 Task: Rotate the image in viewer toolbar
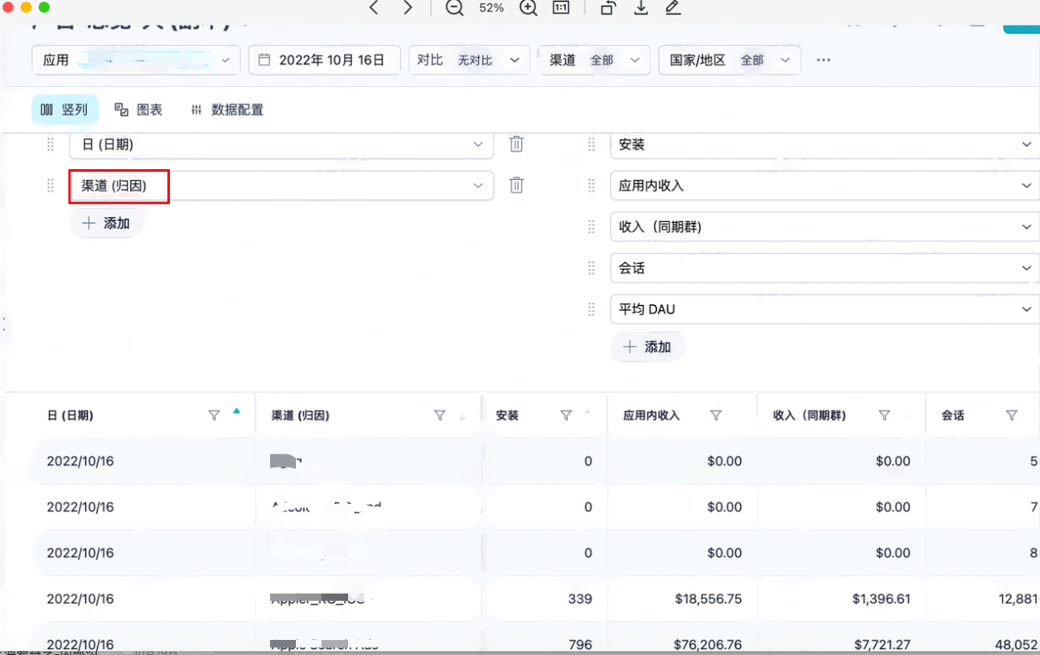608,7
